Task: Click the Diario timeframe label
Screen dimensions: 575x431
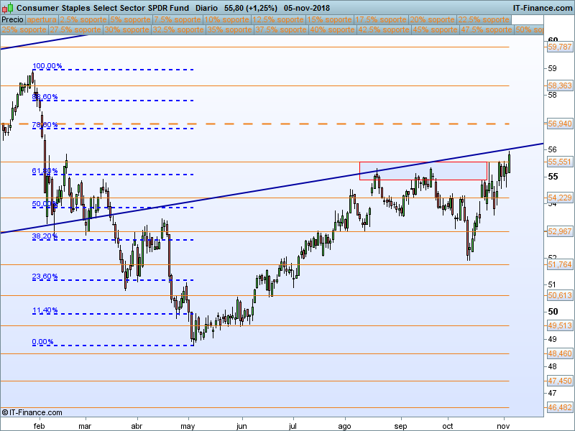Action: click(206, 8)
